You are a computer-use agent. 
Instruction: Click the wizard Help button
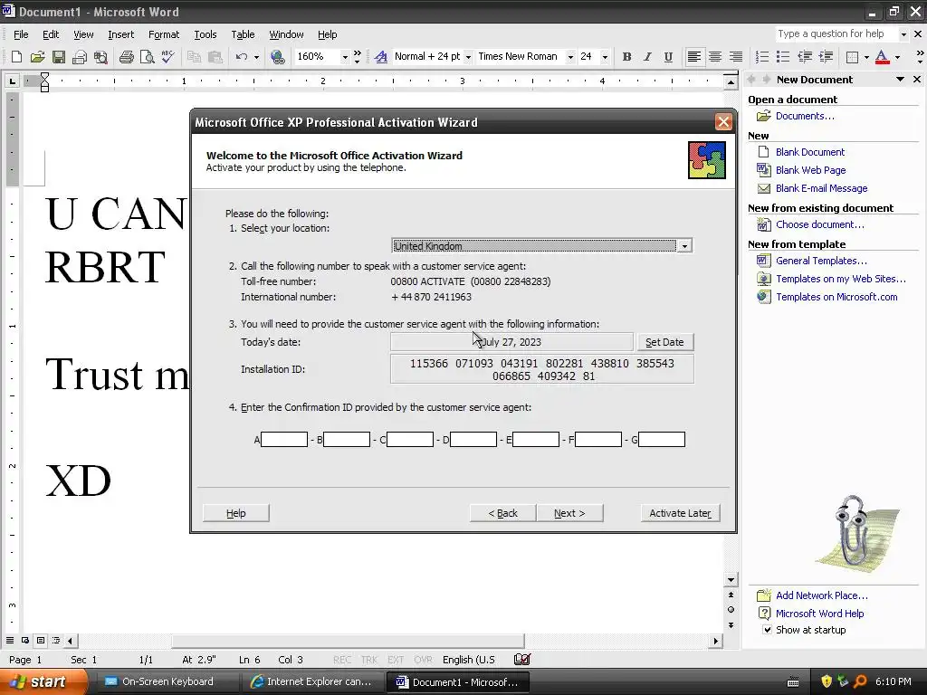coord(236,513)
